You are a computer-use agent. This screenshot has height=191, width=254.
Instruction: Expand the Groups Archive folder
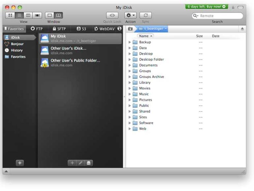pyautogui.click(x=130, y=77)
